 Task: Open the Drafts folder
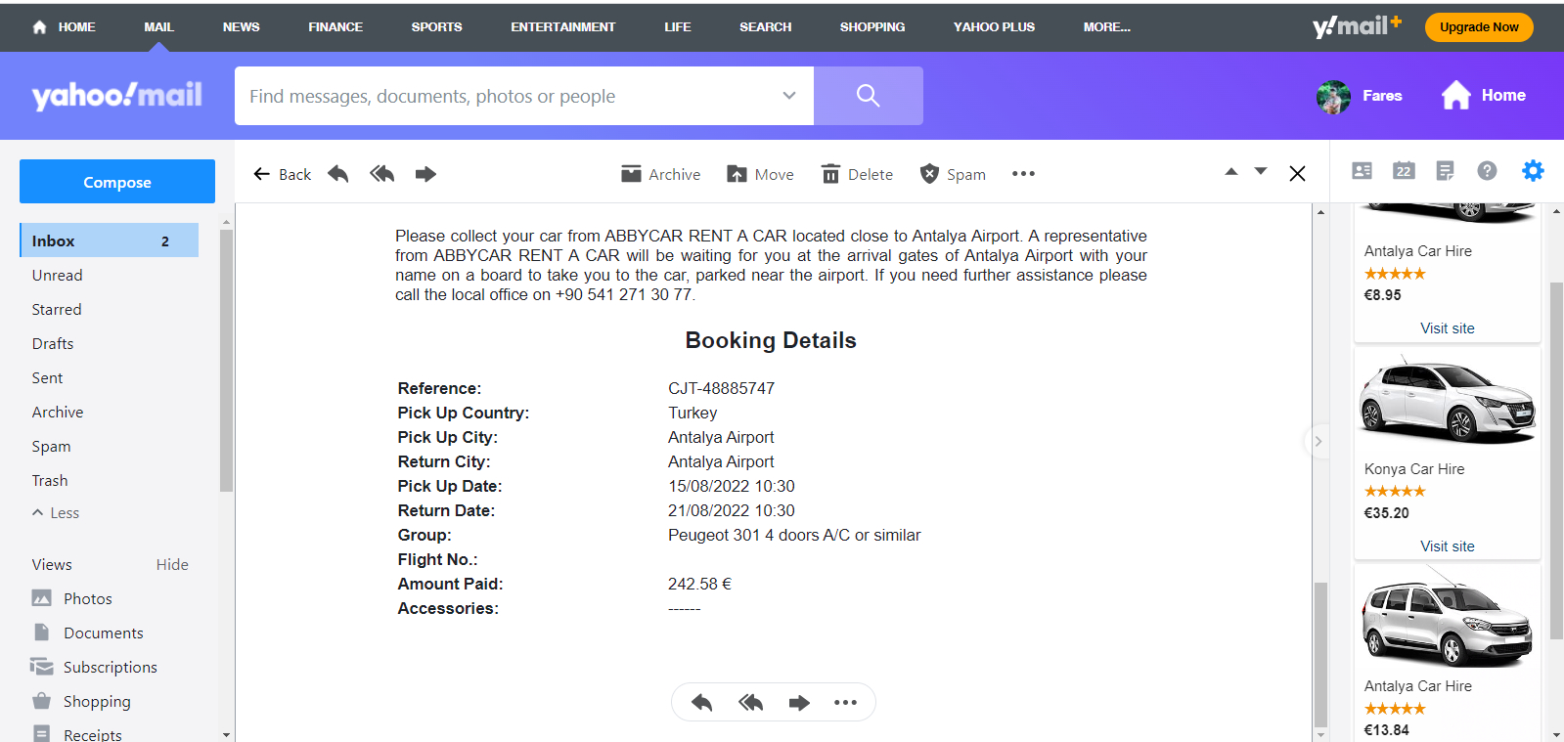pos(53,344)
